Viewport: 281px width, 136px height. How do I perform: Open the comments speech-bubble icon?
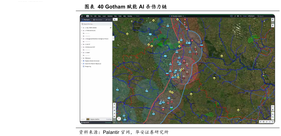pyautogui.click(x=273, y=26)
